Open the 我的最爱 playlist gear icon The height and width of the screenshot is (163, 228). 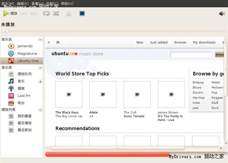(11, 116)
